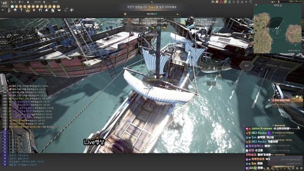Click the red triangle icon in top menu
Image resolution: width=304 pixels, height=171 pixels.
click(221, 2)
